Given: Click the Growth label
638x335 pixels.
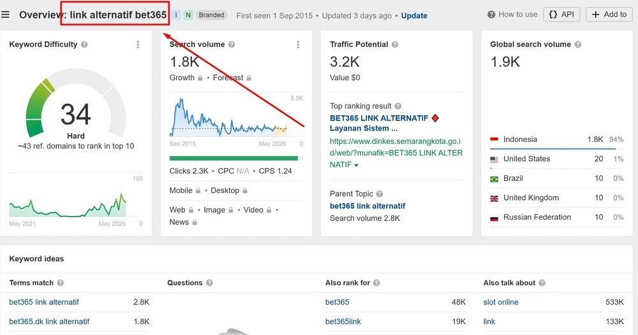Looking at the screenshot, I should click(182, 78).
